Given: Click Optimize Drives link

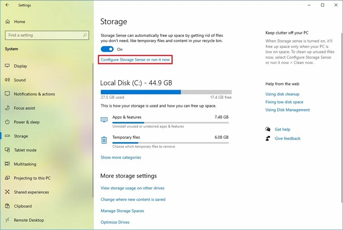Looking at the screenshot, I should click(x=115, y=222).
